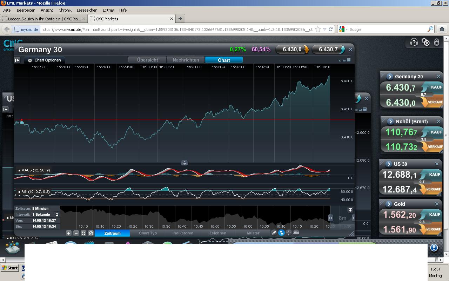Open the Muster toolbar tab

253,233
